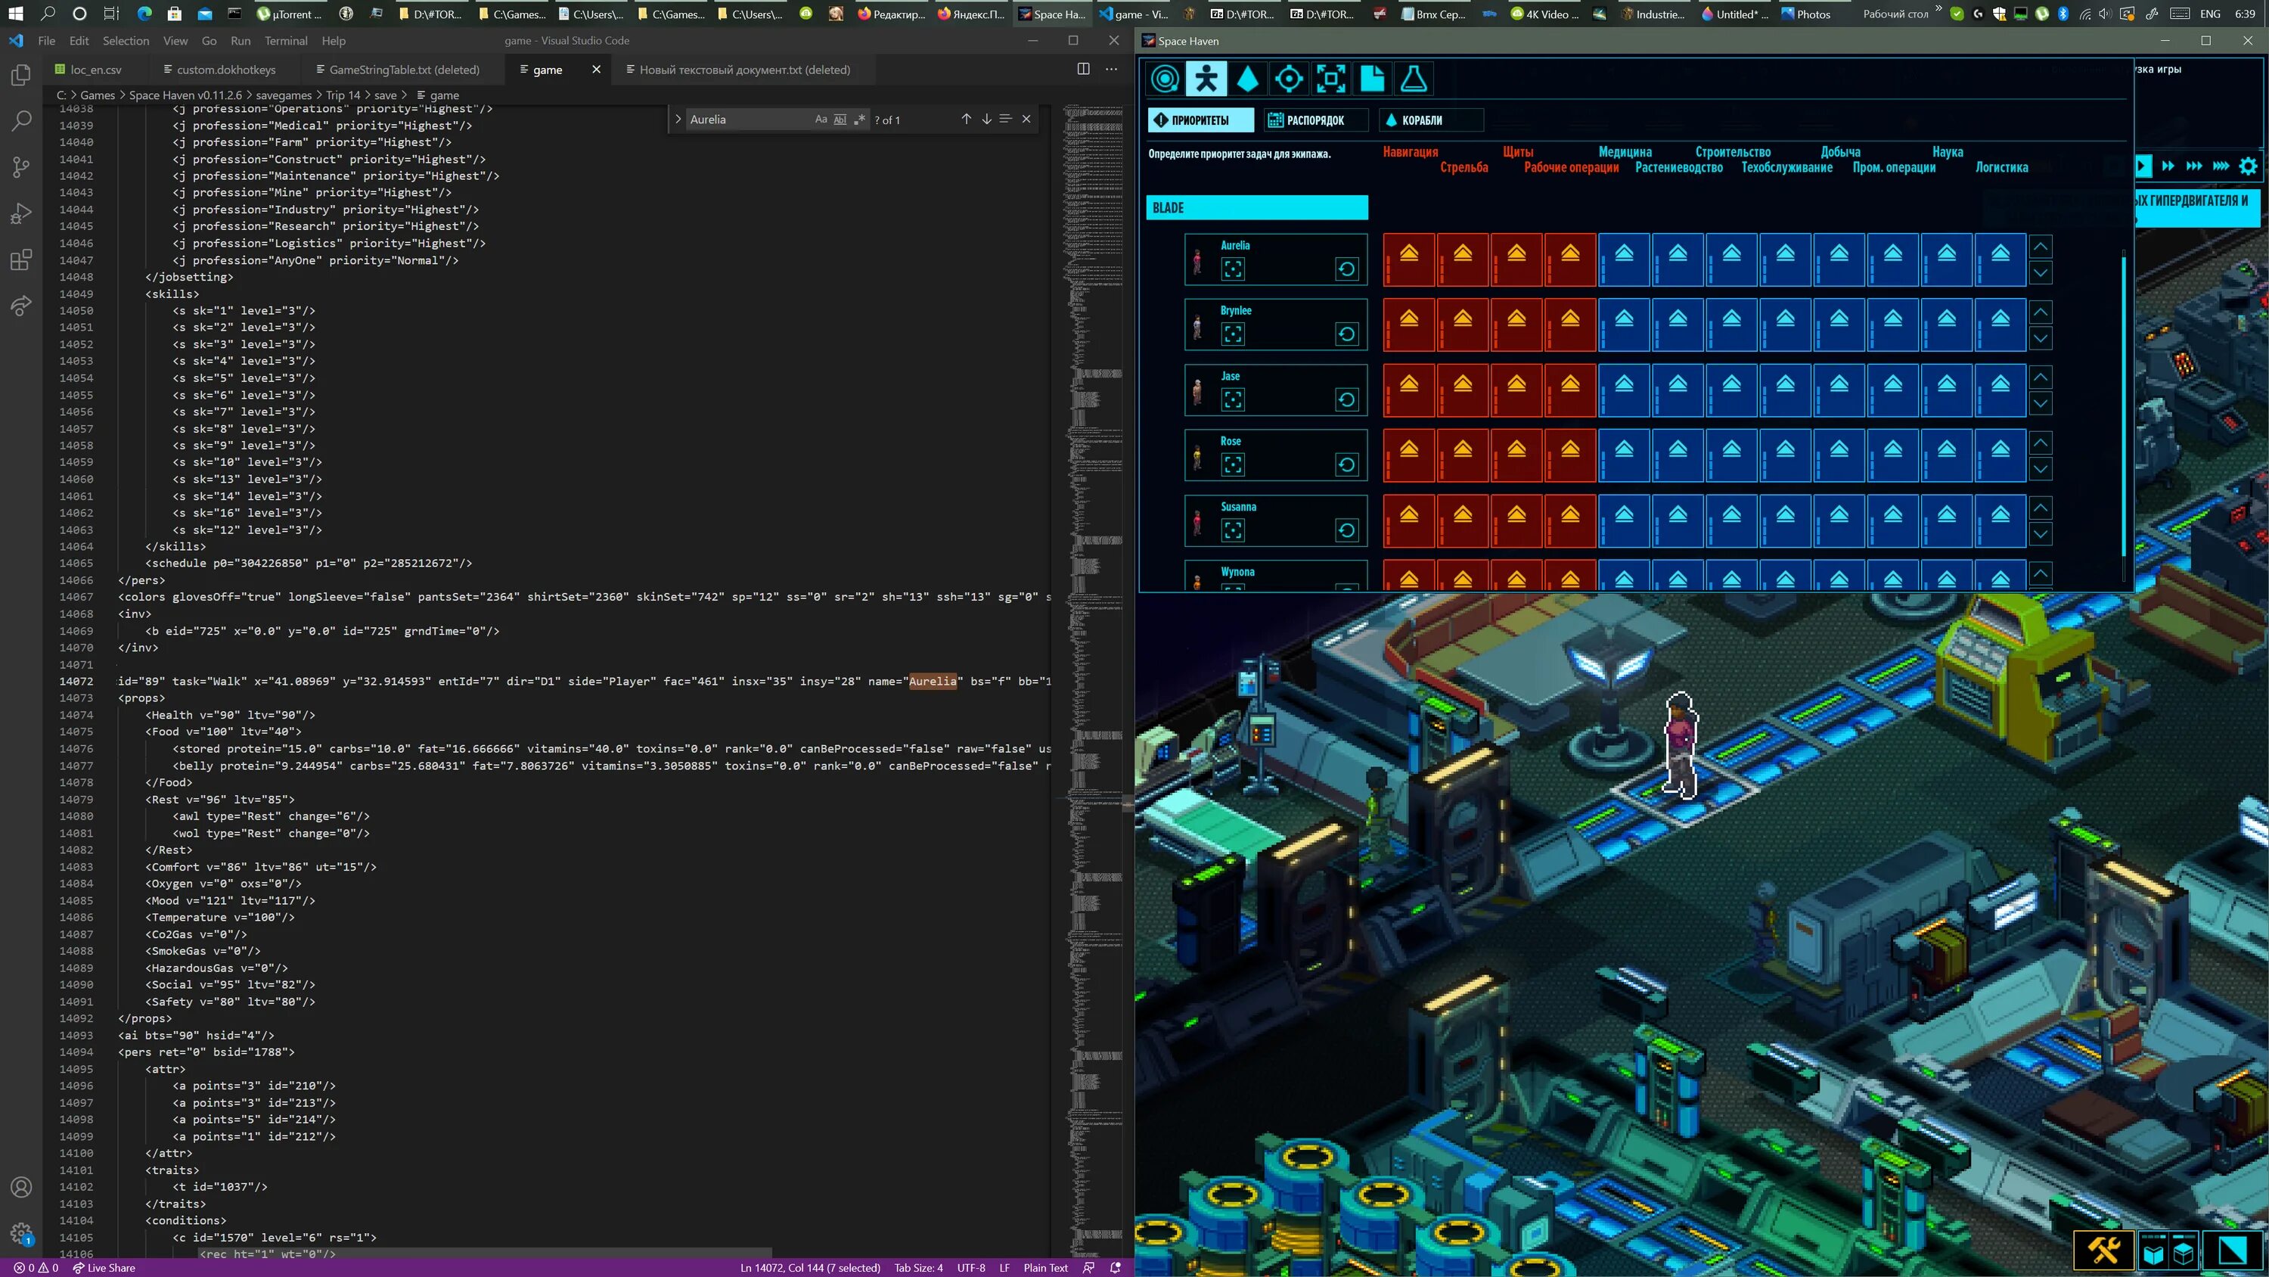
Task: Open the Extensions view in VS Code
Action: coord(21,260)
